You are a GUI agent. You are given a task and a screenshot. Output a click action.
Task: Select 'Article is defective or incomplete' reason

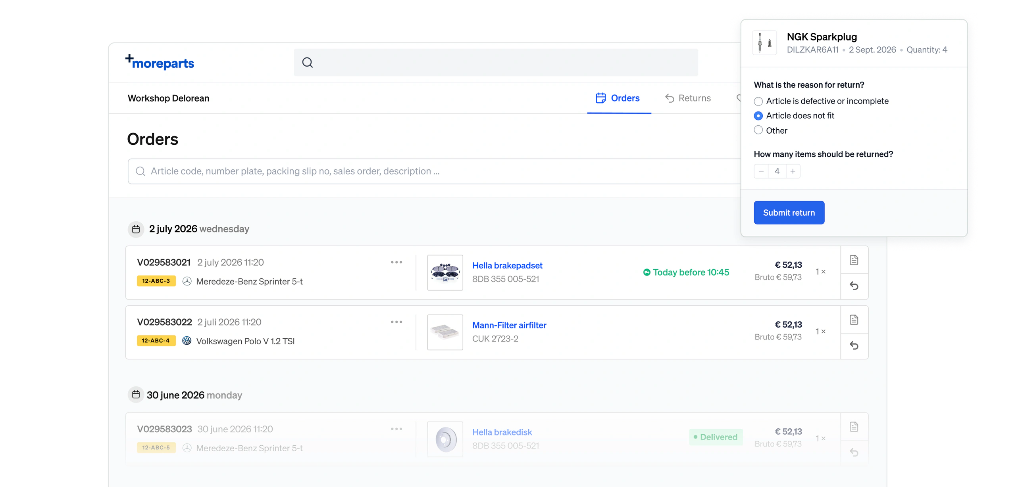[x=758, y=101]
